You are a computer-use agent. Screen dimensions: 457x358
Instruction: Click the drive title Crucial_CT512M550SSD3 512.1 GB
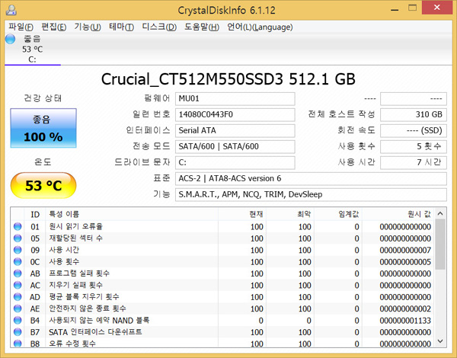point(228,79)
